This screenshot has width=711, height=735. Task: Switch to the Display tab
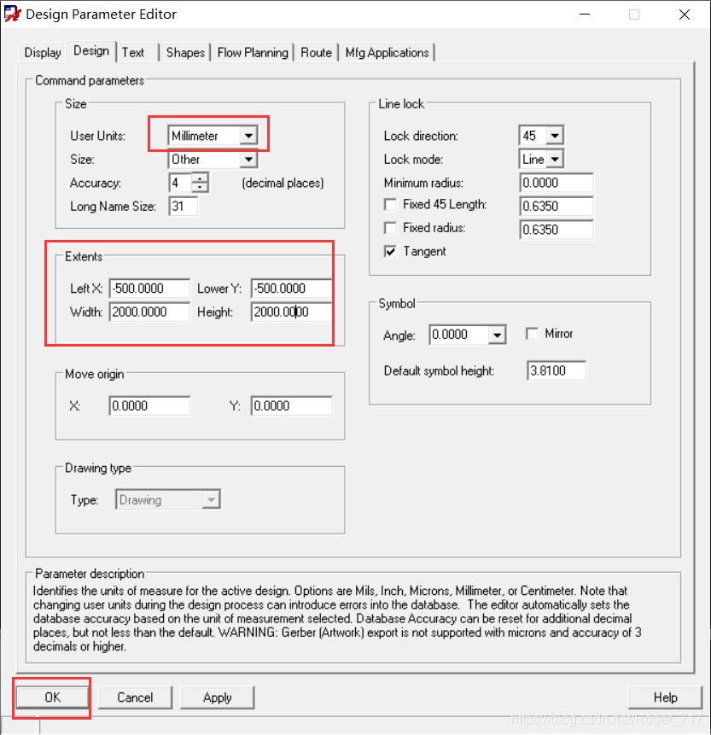coord(43,53)
